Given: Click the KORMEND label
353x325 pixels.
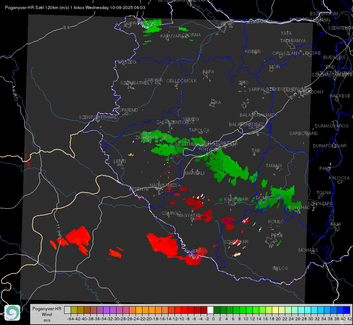Looking at the screenshot, I should (127, 110).
